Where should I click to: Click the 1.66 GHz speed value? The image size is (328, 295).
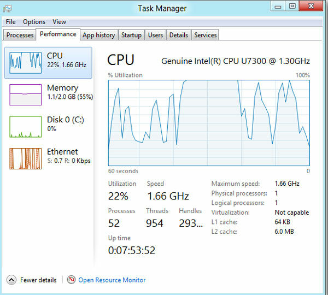(x=168, y=196)
